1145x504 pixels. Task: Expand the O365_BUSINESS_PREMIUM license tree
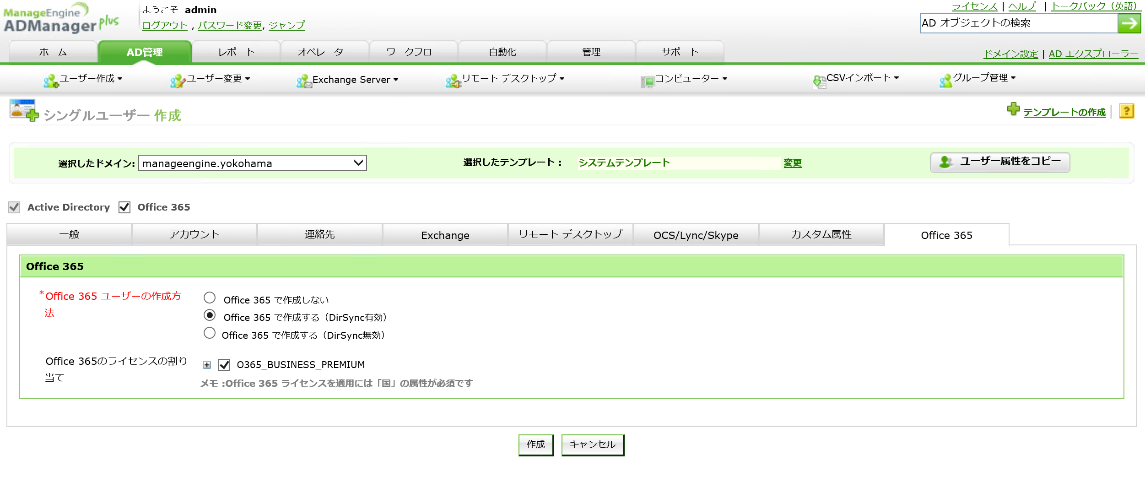(207, 365)
